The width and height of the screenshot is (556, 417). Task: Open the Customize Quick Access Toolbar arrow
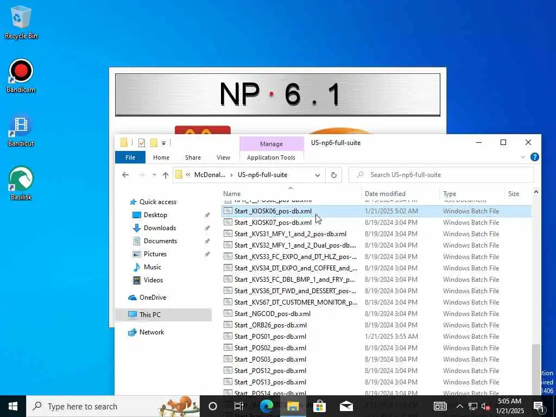[163, 143]
